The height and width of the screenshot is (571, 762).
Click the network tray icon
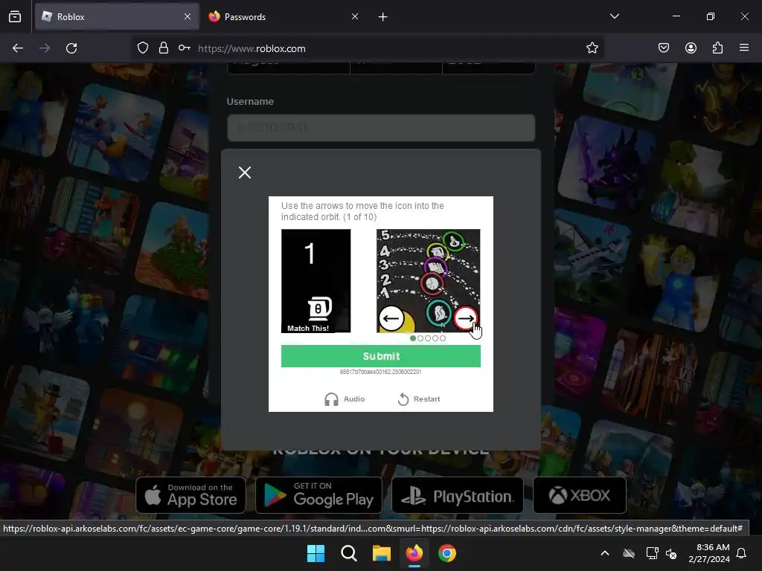[x=651, y=553]
